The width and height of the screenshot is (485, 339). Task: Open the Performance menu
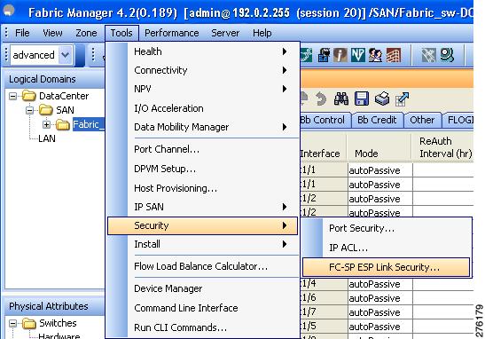tap(172, 33)
